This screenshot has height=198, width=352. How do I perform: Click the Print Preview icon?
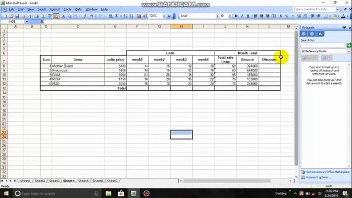click(43, 16)
